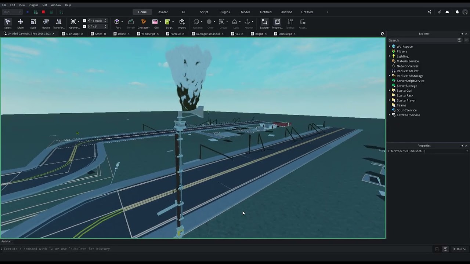
Task: Expand the StarterPlayer tree node
Action: (x=390, y=100)
